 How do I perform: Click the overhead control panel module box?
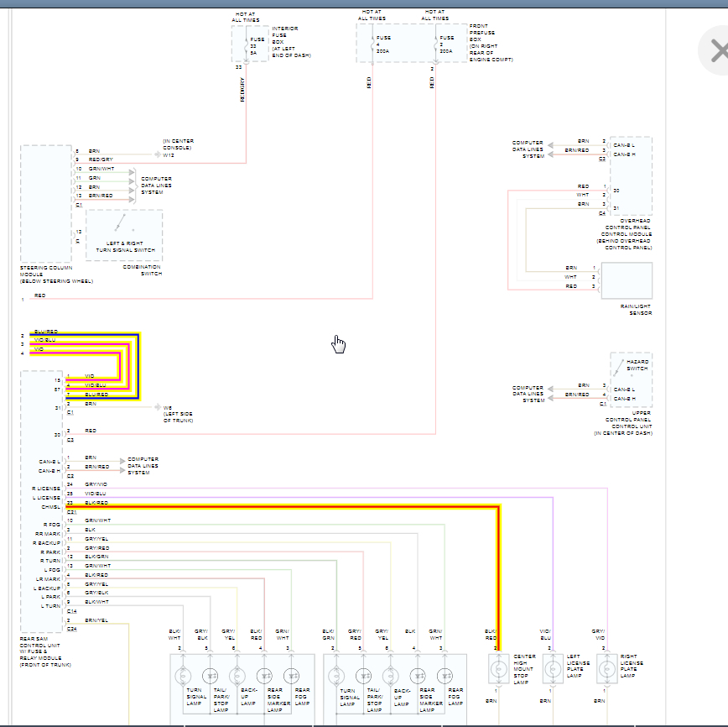tap(631, 176)
